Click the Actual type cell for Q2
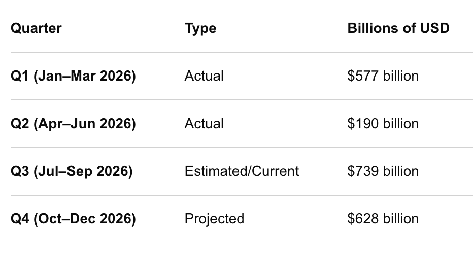This screenshot has height=261, width=473. (204, 124)
